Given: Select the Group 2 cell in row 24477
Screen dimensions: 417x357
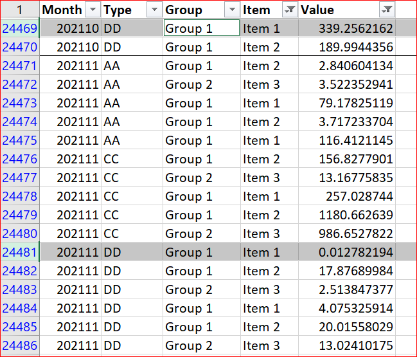Looking at the screenshot, I should pos(202,178).
